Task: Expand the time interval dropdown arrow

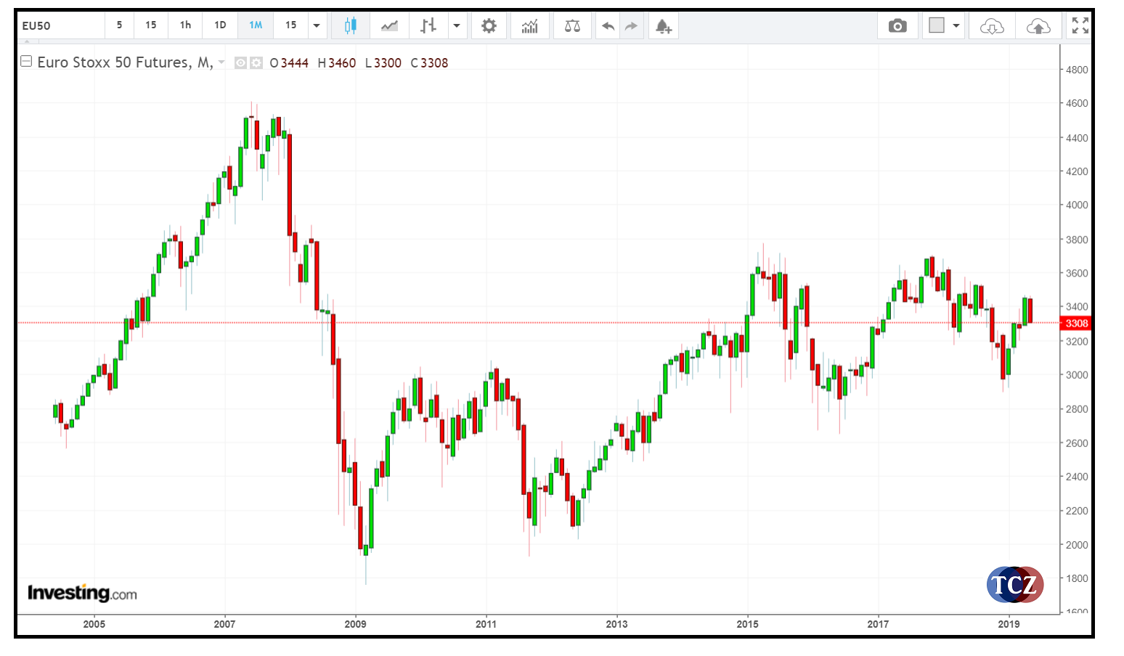Action: (x=317, y=25)
